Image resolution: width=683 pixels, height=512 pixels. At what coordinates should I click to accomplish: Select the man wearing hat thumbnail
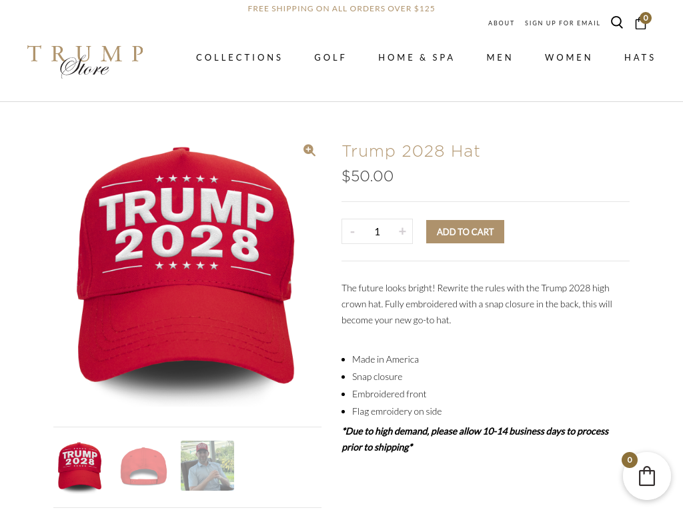(207, 465)
